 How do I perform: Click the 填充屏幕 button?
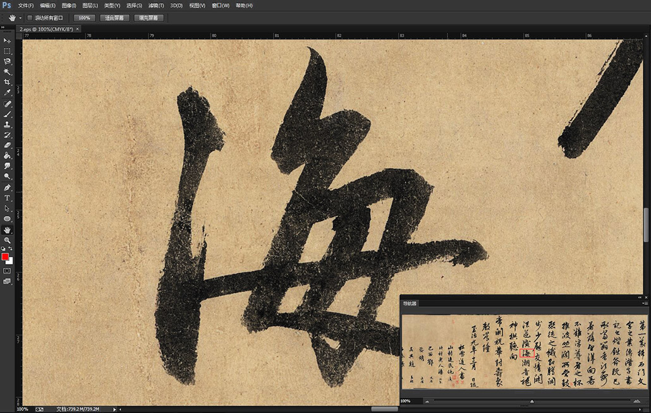coord(149,18)
